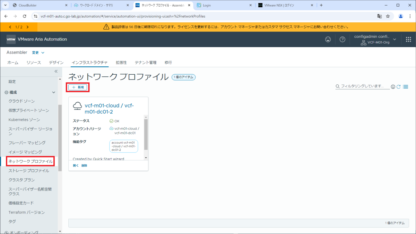Open the feedback smiley icon
Screen dimensions: 416x234
click(328, 39)
